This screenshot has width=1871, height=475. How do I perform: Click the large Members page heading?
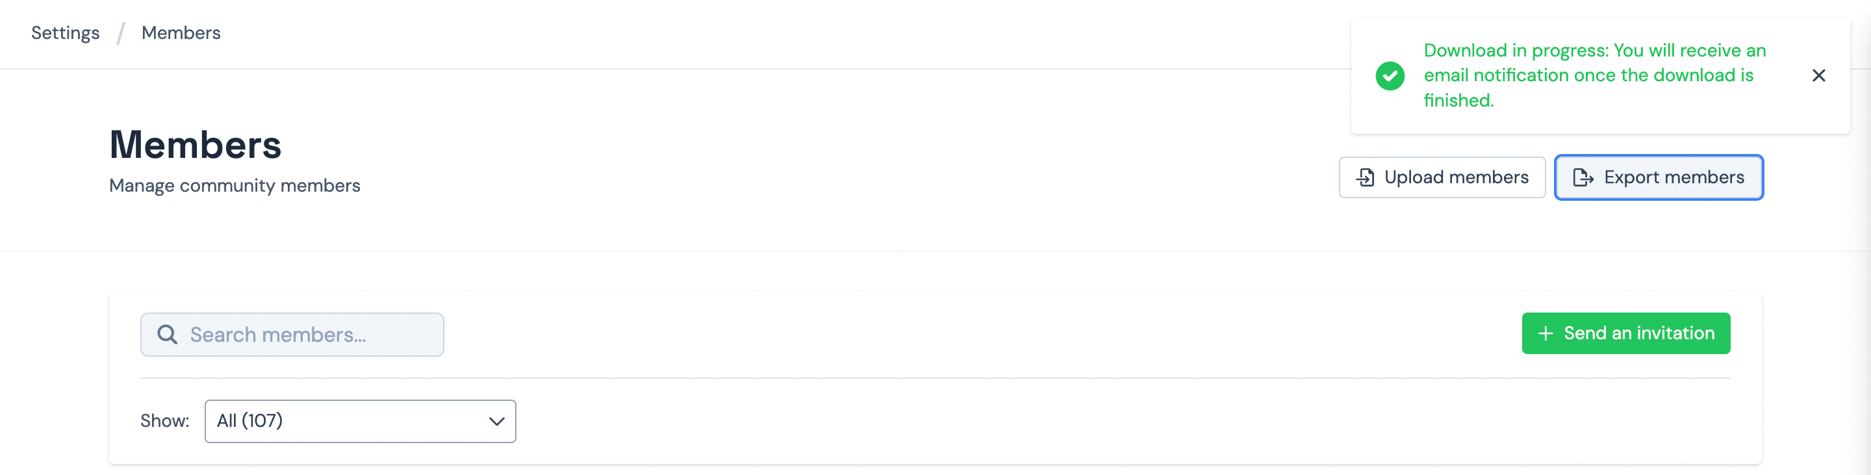click(x=196, y=144)
